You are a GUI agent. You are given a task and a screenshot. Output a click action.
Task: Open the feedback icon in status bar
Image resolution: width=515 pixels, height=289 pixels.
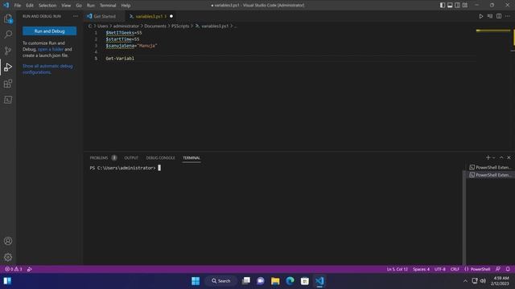click(x=498, y=269)
